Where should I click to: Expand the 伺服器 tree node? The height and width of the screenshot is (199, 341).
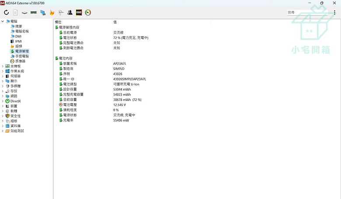tap(3, 76)
